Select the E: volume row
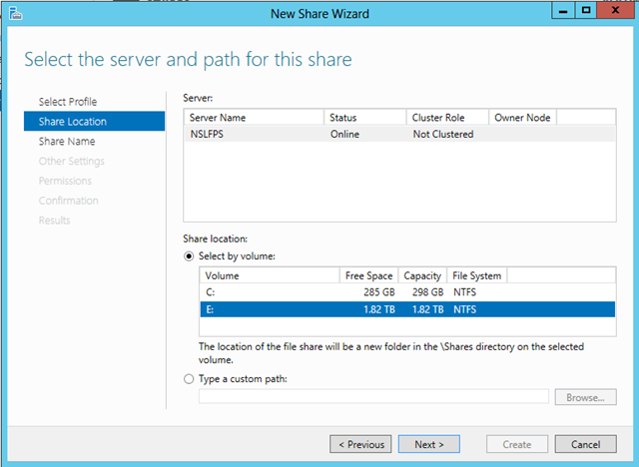Viewport: 639px width, 467px height. click(407, 309)
